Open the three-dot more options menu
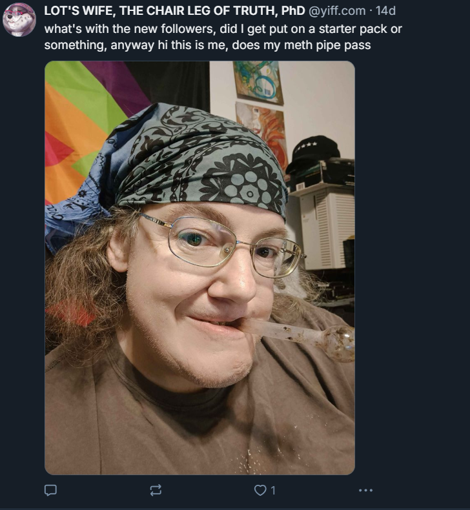Screen dimensions: 470x510 365,490
